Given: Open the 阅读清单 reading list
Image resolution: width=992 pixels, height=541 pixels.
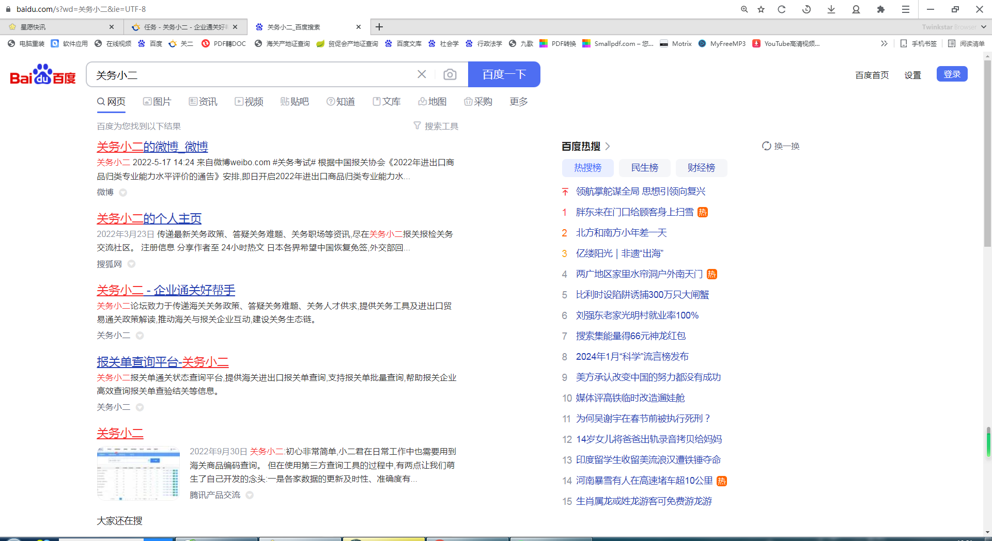Looking at the screenshot, I should [x=966, y=43].
